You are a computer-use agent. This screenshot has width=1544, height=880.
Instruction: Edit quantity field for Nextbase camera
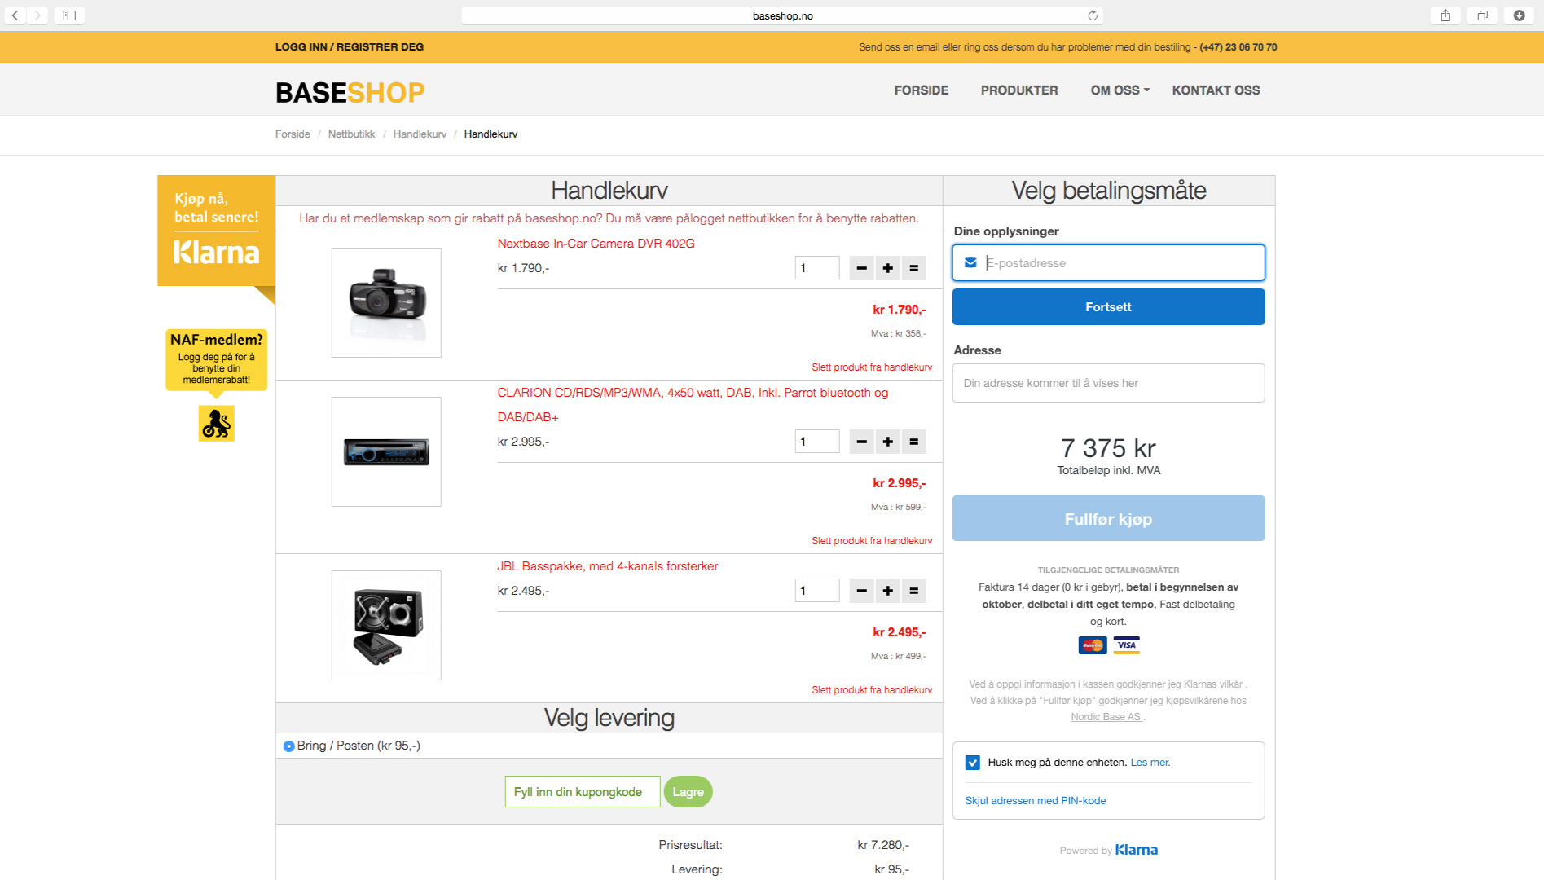817,268
